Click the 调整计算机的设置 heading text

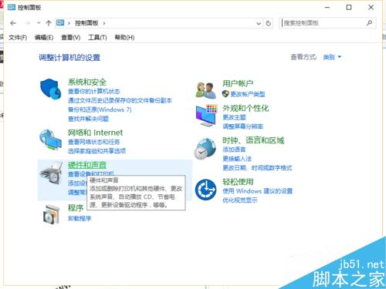tap(69, 58)
